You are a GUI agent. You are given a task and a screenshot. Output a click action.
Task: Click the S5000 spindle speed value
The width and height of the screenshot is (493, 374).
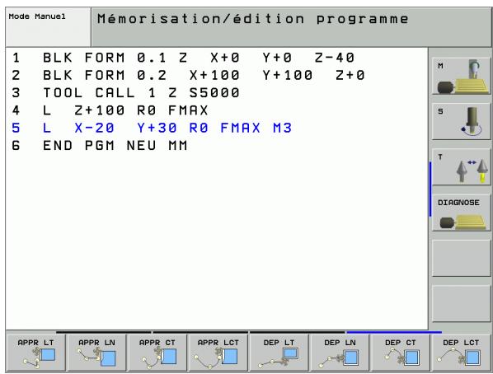click(x=214, y=93)
